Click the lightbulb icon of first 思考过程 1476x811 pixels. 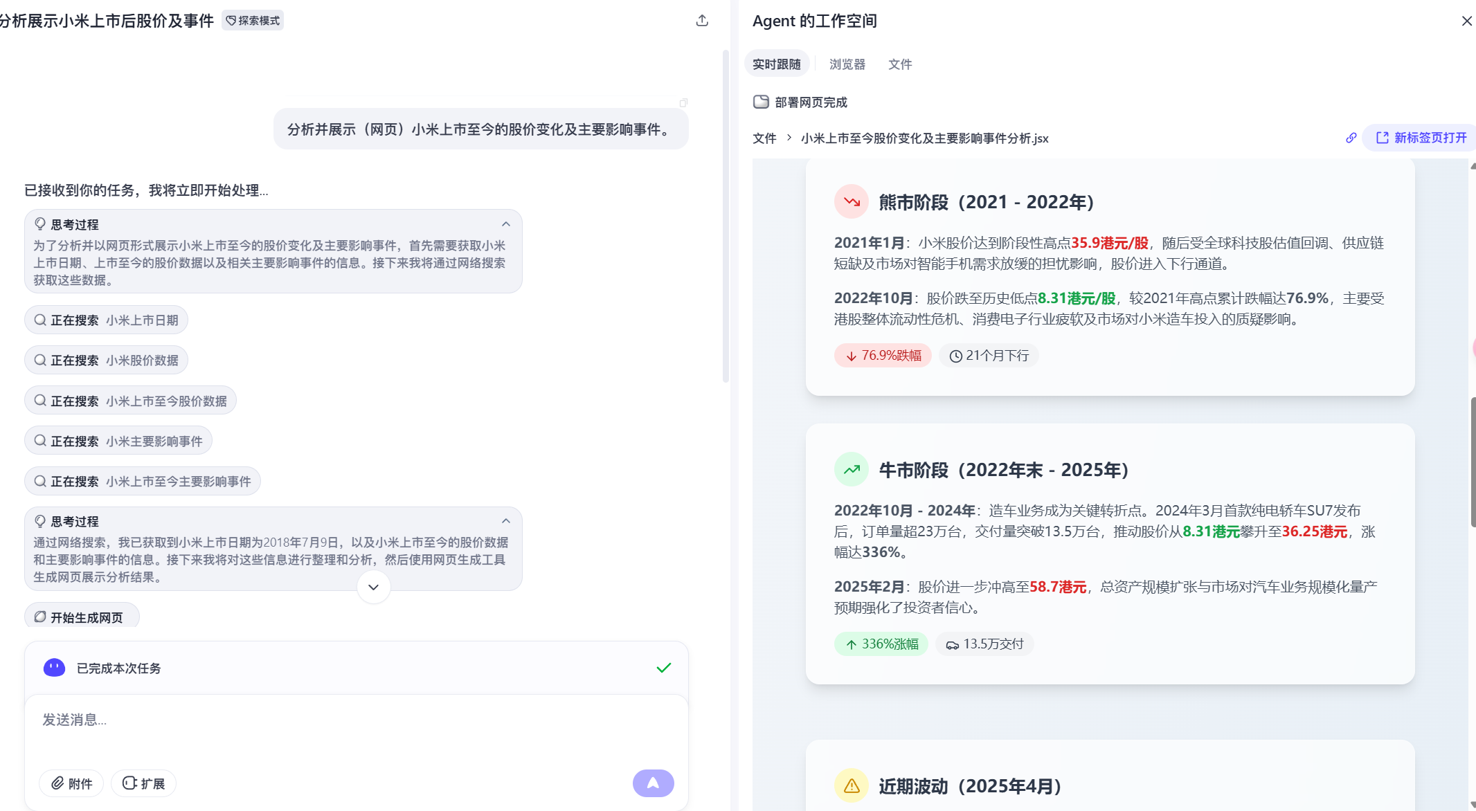[x=40, y=224]
